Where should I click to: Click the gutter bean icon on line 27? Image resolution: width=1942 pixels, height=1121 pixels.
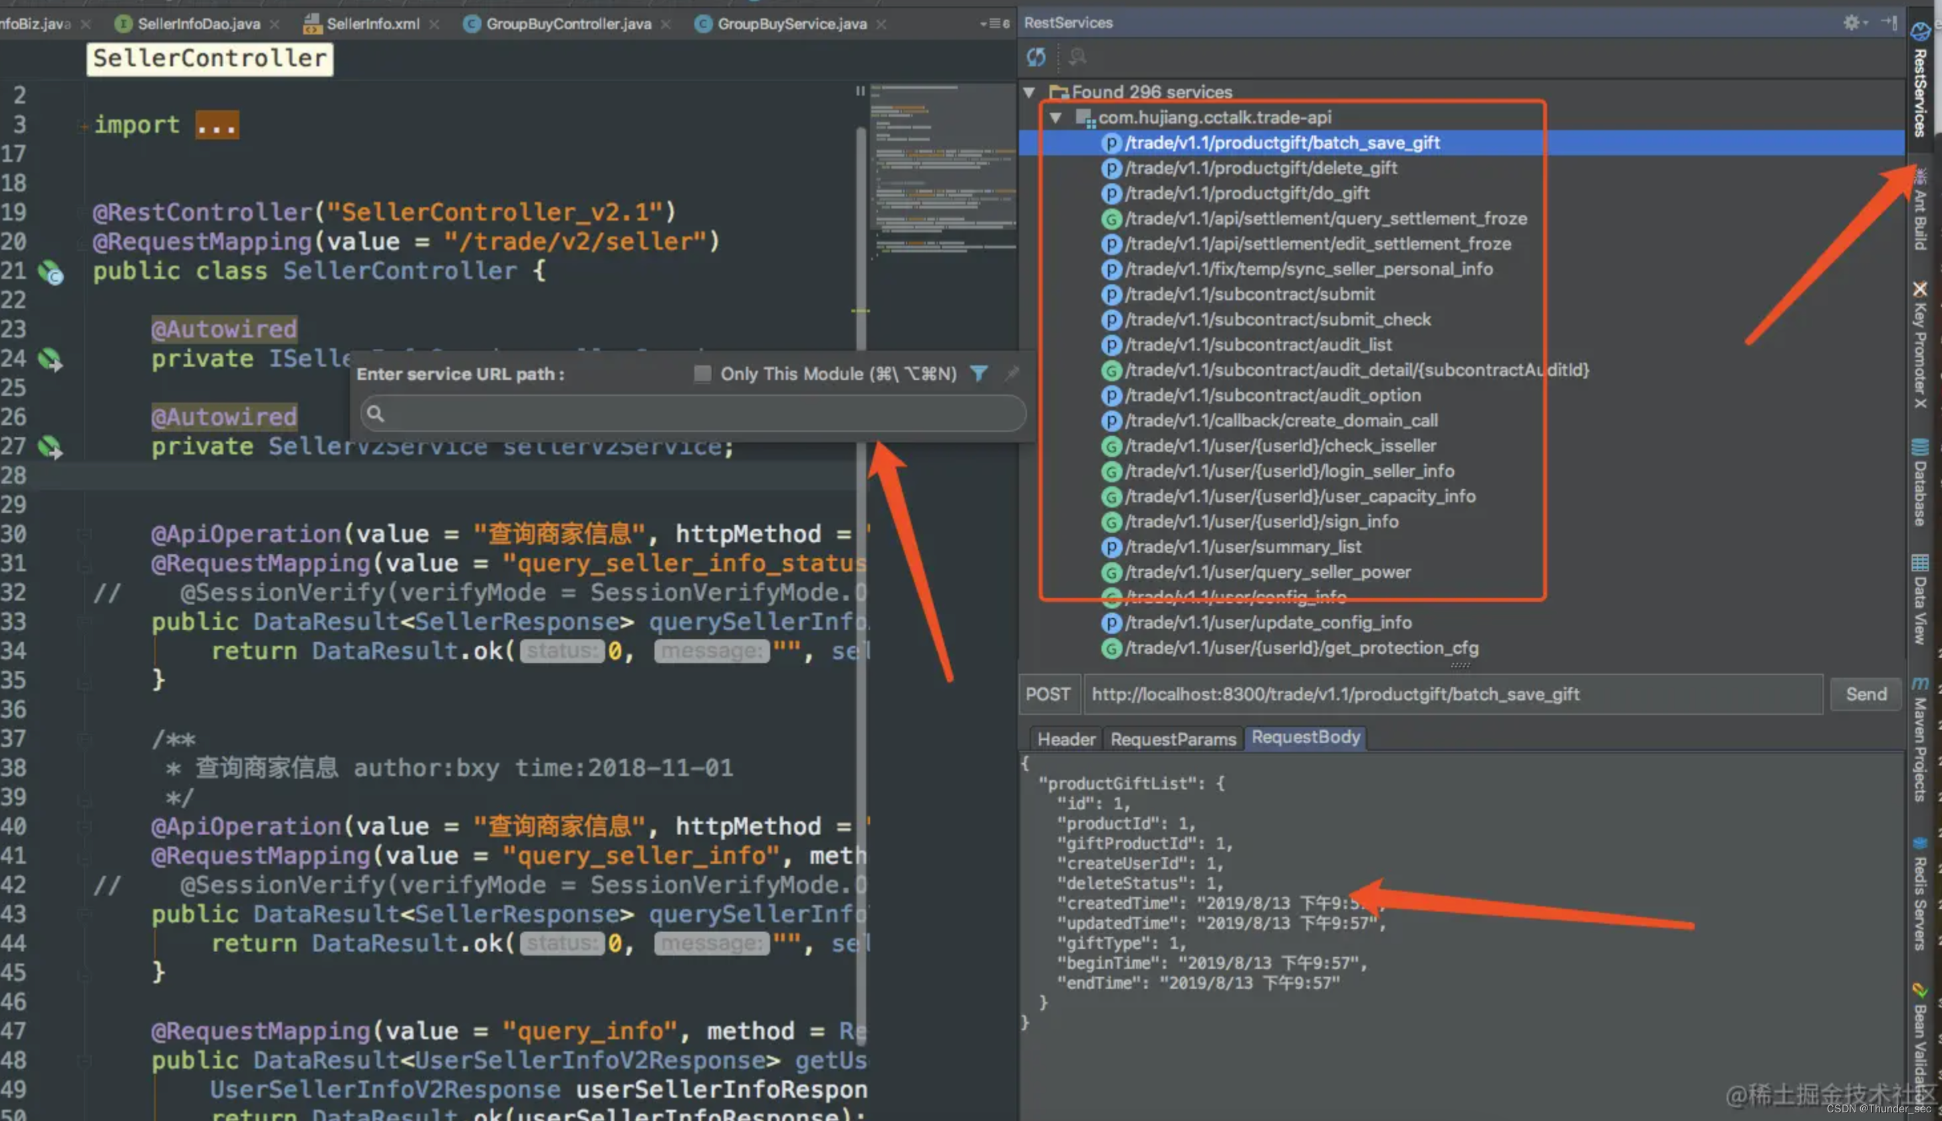(51, 447)
